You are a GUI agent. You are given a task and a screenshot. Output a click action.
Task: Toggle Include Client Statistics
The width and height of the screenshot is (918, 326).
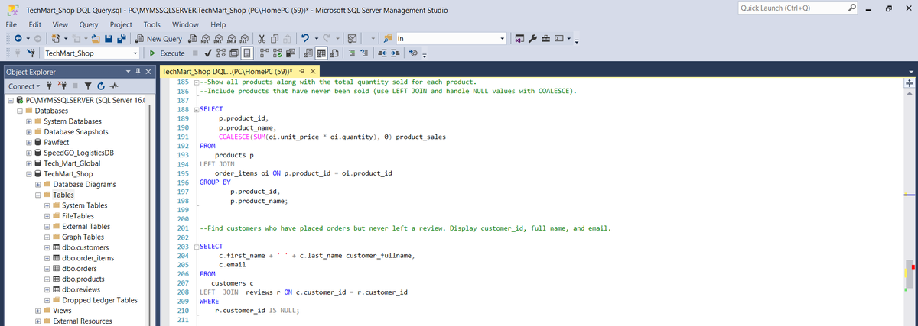291,53
